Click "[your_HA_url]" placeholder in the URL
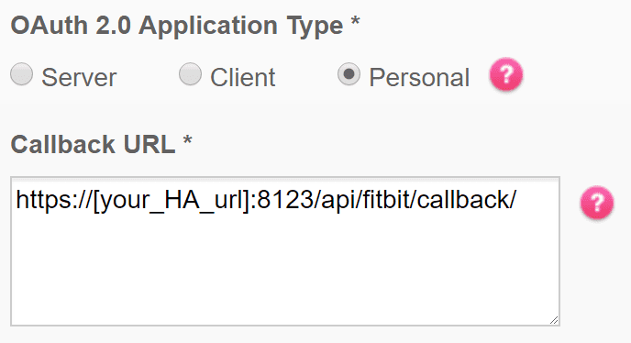The height and width of the screenshot is (343, 631). [171, 201]
